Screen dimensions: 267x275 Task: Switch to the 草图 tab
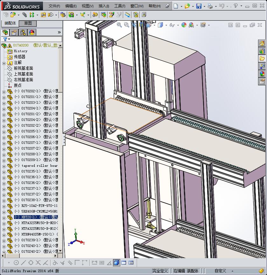click(28, 23)
